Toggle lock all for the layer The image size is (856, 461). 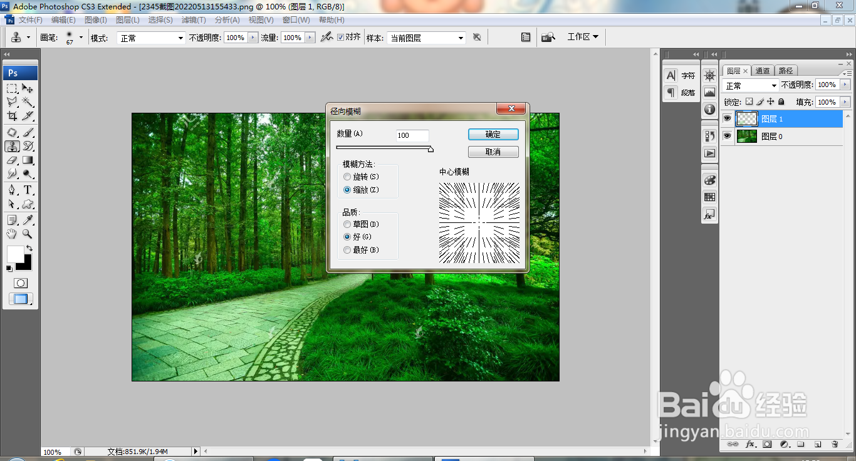(x=781, y=101)
